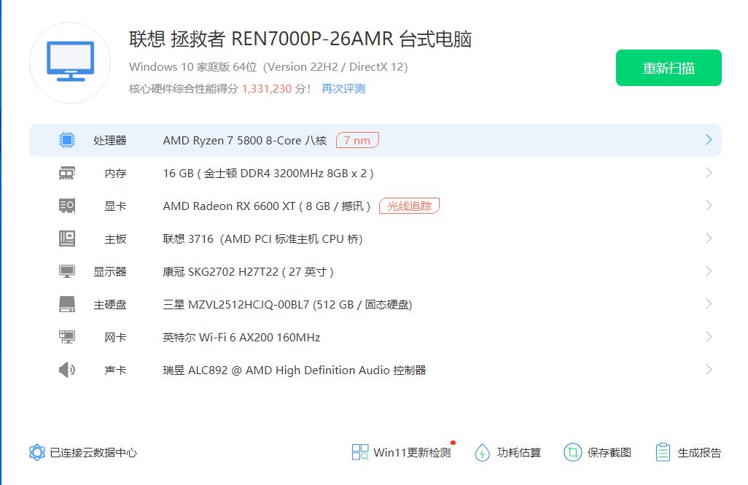This screenshot has height=485, width=748.
Task: Click the monitor icon beside 显示器
Action: 67,271
